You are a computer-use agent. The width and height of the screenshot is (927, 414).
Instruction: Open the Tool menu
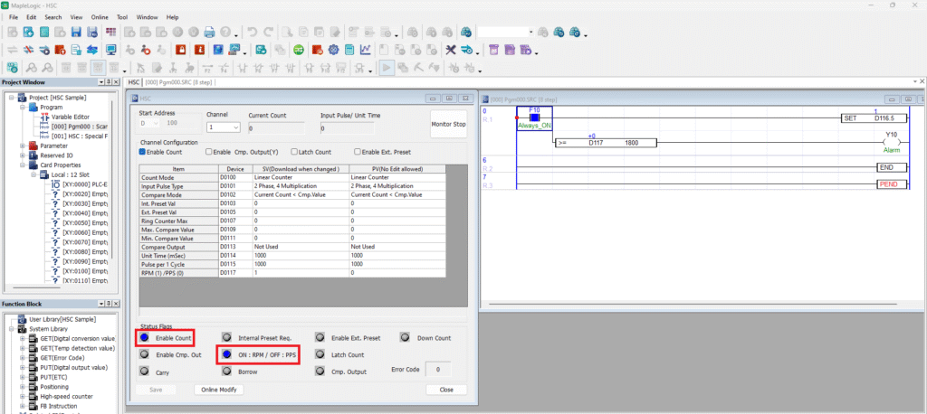point(122,16)
